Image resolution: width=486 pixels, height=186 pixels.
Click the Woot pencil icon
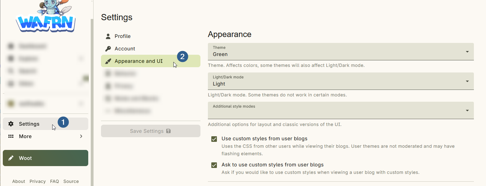(x=11, y=158)
